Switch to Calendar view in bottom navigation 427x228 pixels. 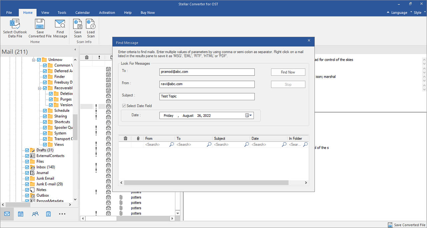click(21, 214)
